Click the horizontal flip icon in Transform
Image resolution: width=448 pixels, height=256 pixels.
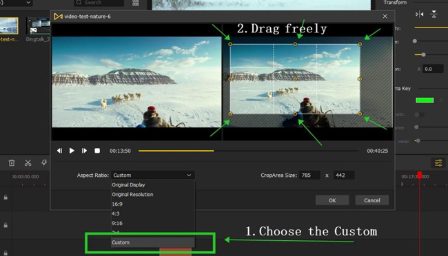420,14
